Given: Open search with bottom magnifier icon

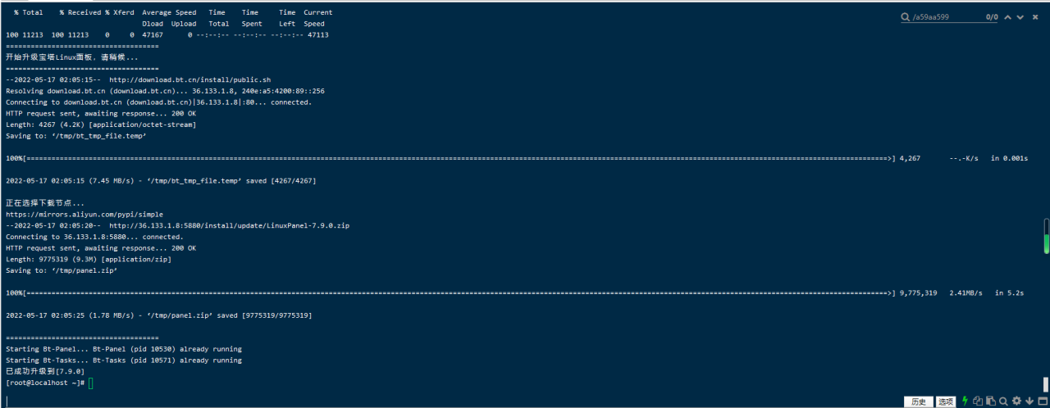Looking at the screenshot, I should point(1003,401).
